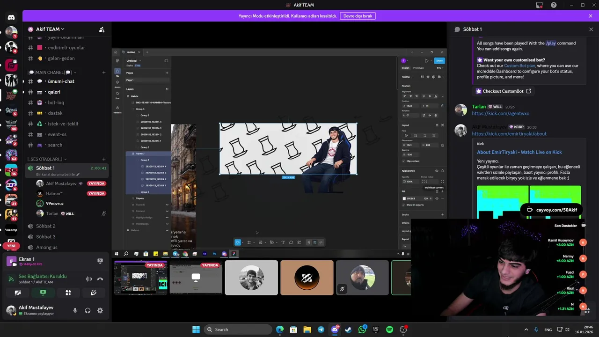Image resolution: width=599 pixels, height=337 pixels.
Task: Open the kick.com/emirtiryaki/about link
Action: coord(509,134)
